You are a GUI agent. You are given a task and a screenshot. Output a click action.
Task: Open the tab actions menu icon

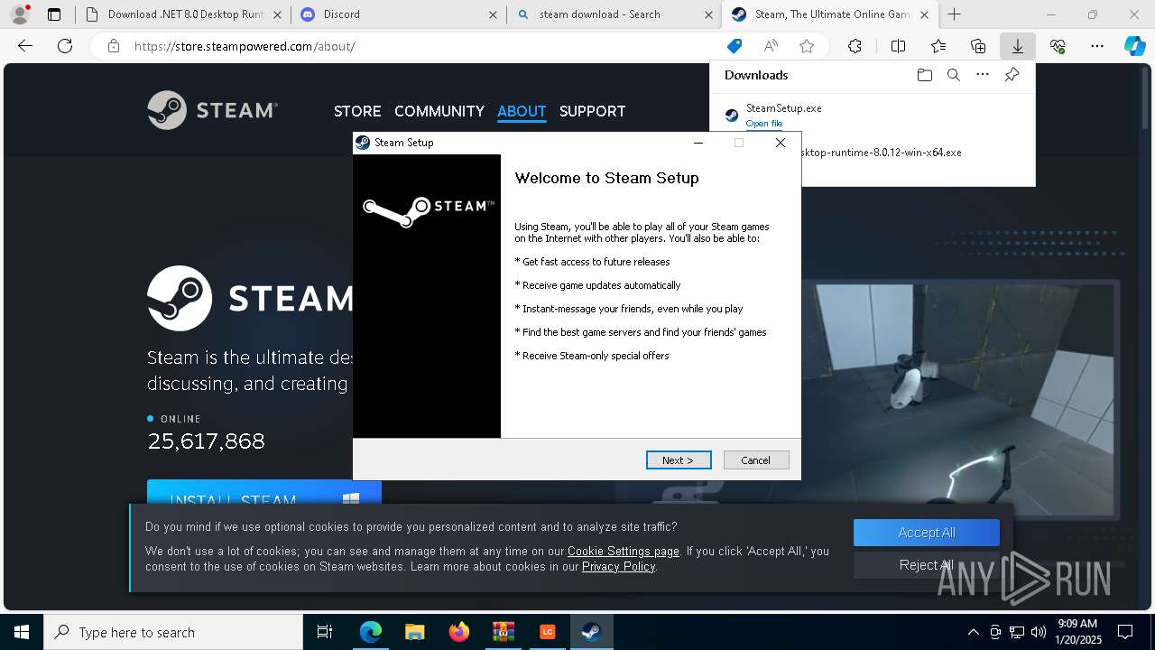click(x=54, y=14)
